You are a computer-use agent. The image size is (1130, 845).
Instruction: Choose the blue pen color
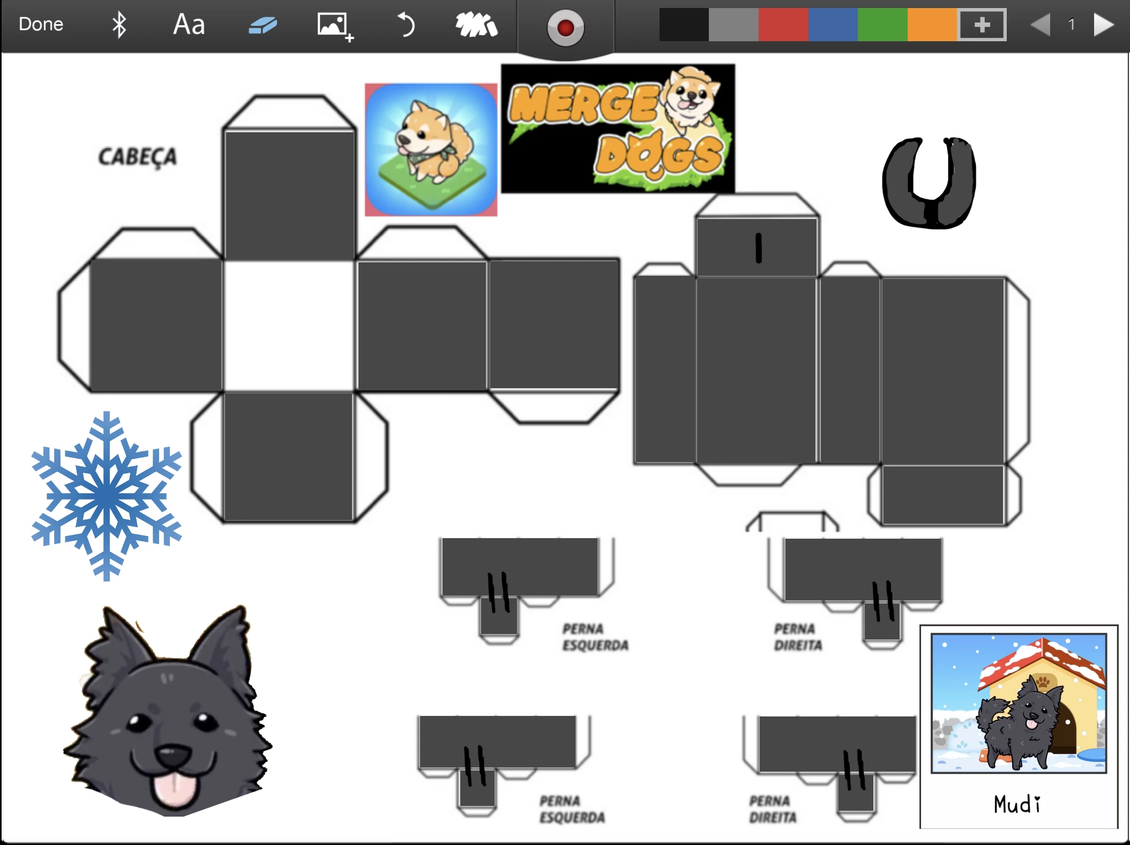tap(833, 25)
